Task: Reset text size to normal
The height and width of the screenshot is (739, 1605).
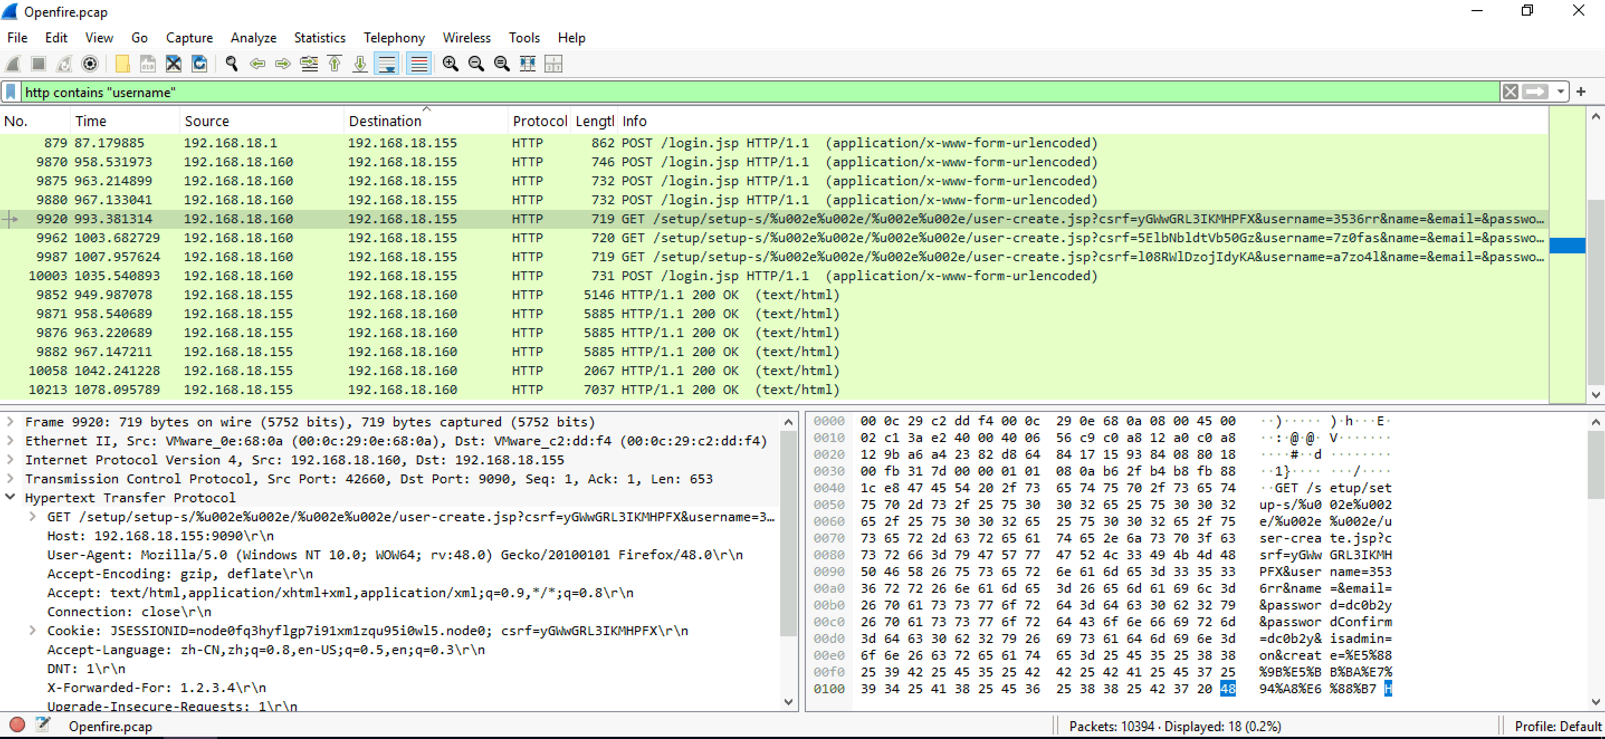Action: [501, 64]
